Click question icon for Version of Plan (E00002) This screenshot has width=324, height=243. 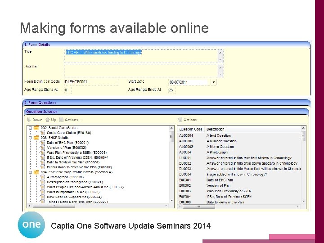click(43, 148)
